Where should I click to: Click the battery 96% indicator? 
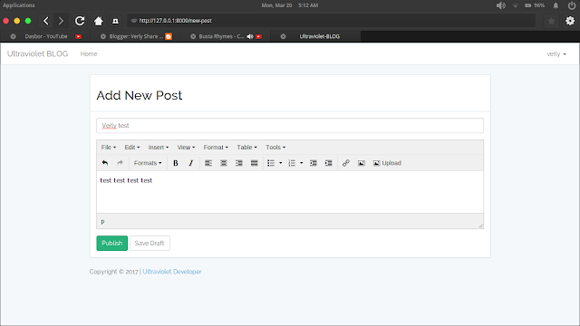tap(535, 5)
